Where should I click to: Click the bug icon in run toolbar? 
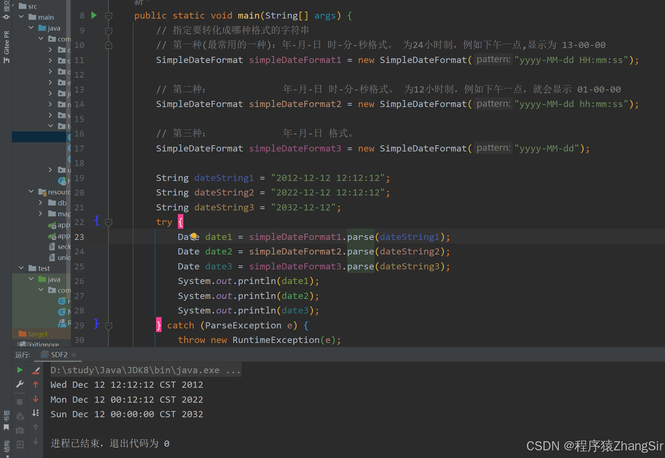20,416
